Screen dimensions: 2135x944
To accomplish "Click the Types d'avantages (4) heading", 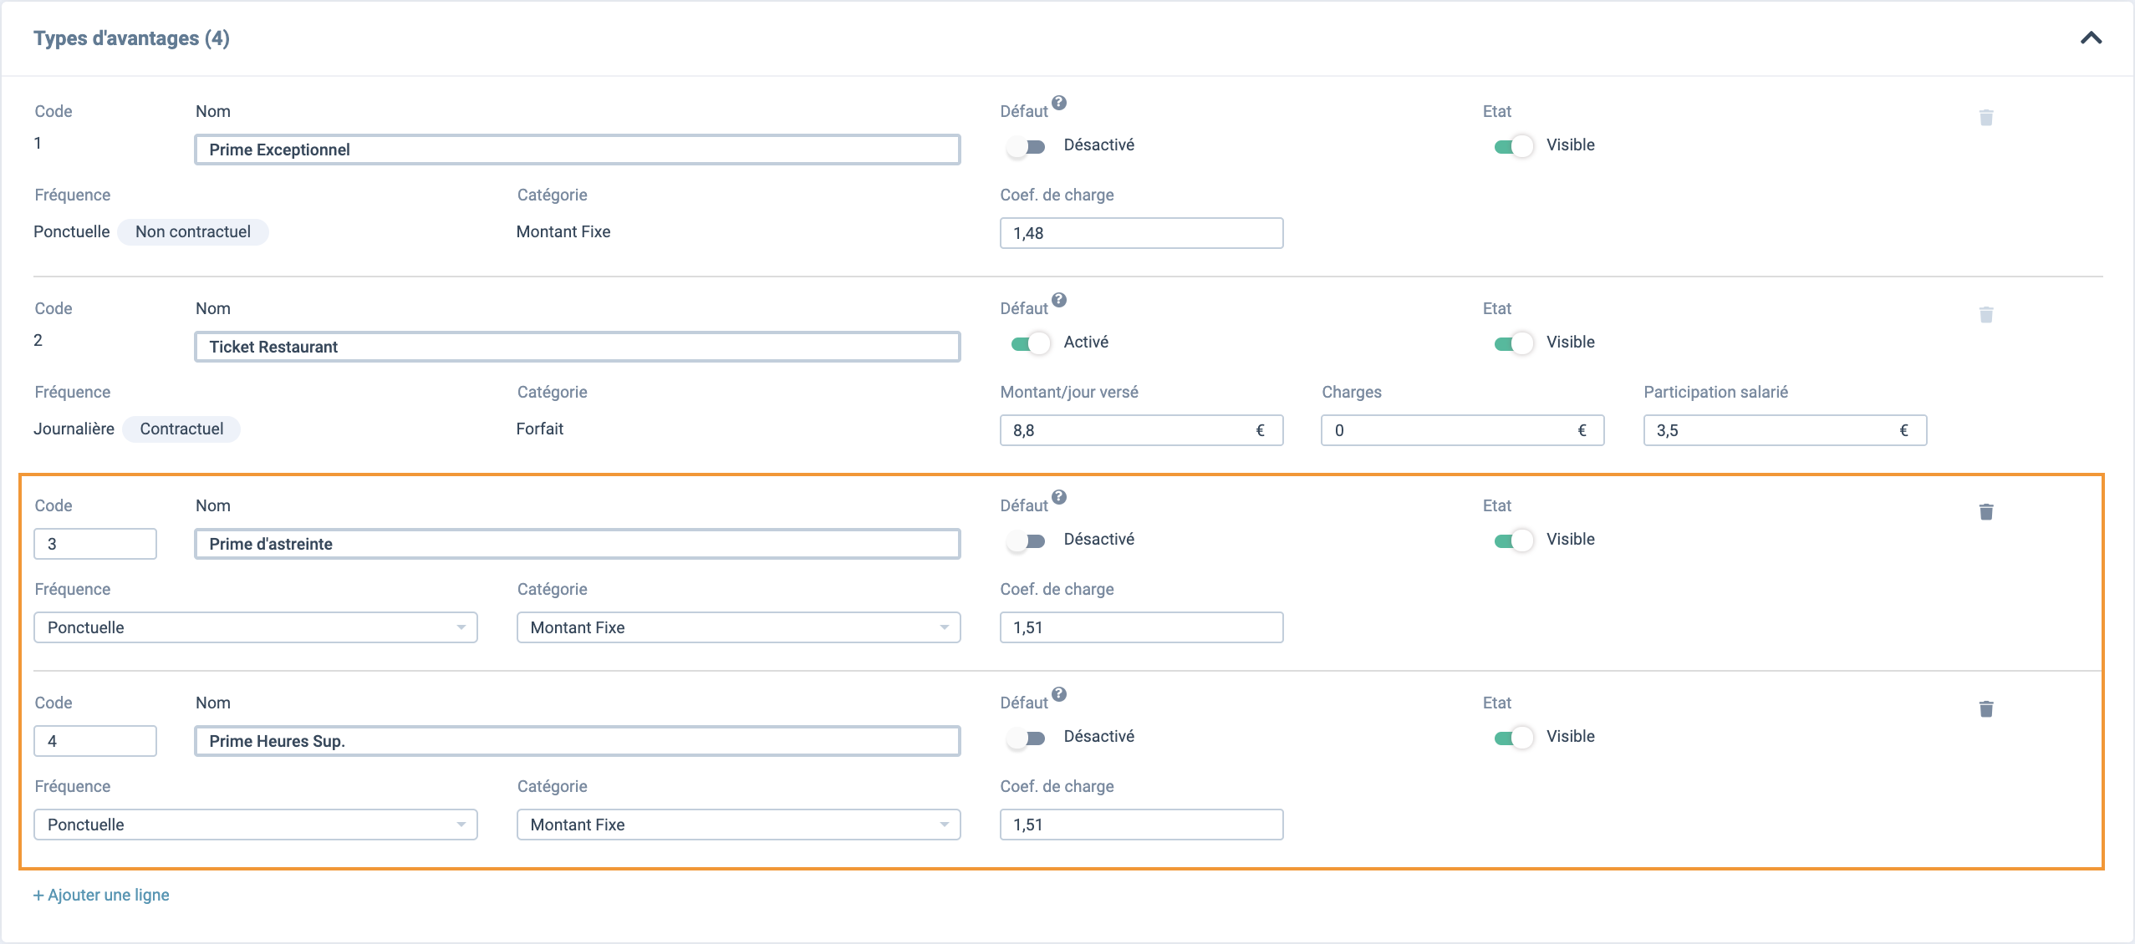I will tap(131, 38).
